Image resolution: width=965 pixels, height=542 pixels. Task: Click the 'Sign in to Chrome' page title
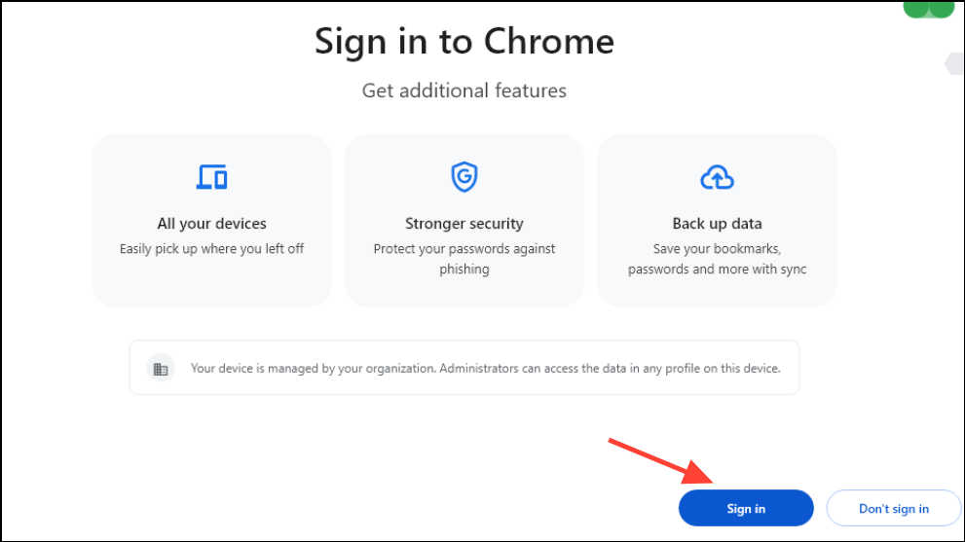[464, 41]
